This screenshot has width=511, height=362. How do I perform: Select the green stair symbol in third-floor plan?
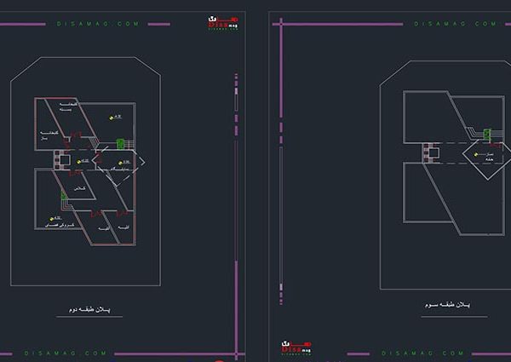coord(487,134)
